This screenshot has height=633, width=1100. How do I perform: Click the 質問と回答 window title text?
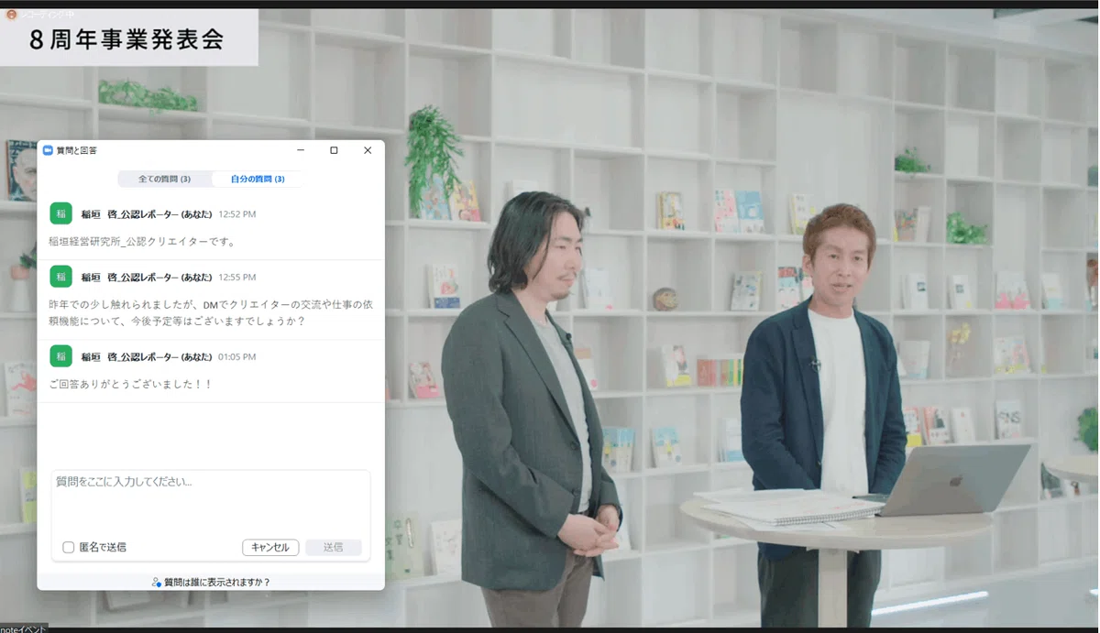pos(76,150)
